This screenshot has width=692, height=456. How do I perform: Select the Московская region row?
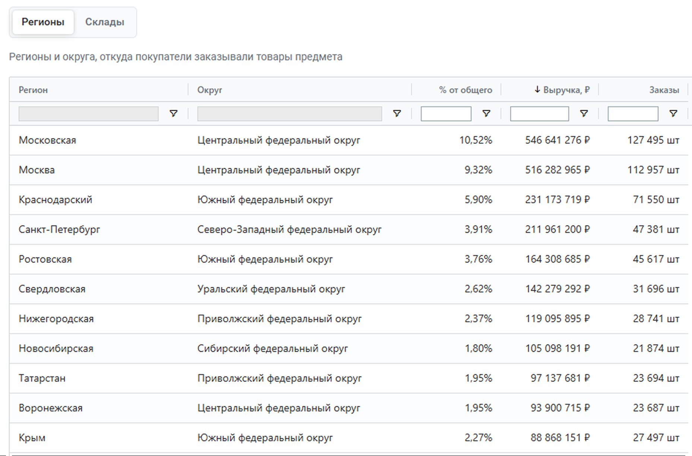[x=47, y=140]
